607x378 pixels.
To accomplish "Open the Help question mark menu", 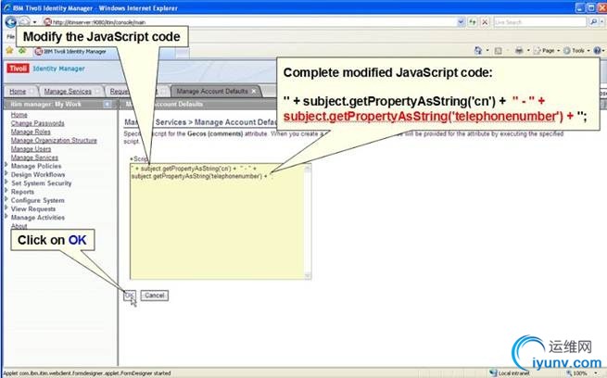I will pos(597,50).
